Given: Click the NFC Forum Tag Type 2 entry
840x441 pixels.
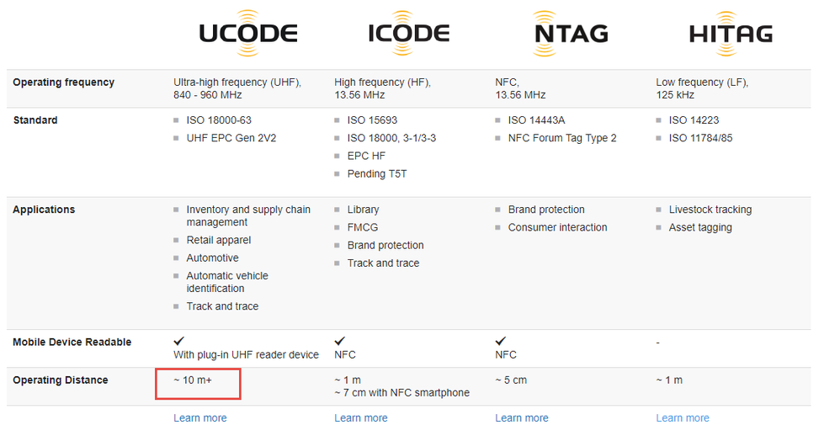Looking at the screenshot, I should point(562,138).
